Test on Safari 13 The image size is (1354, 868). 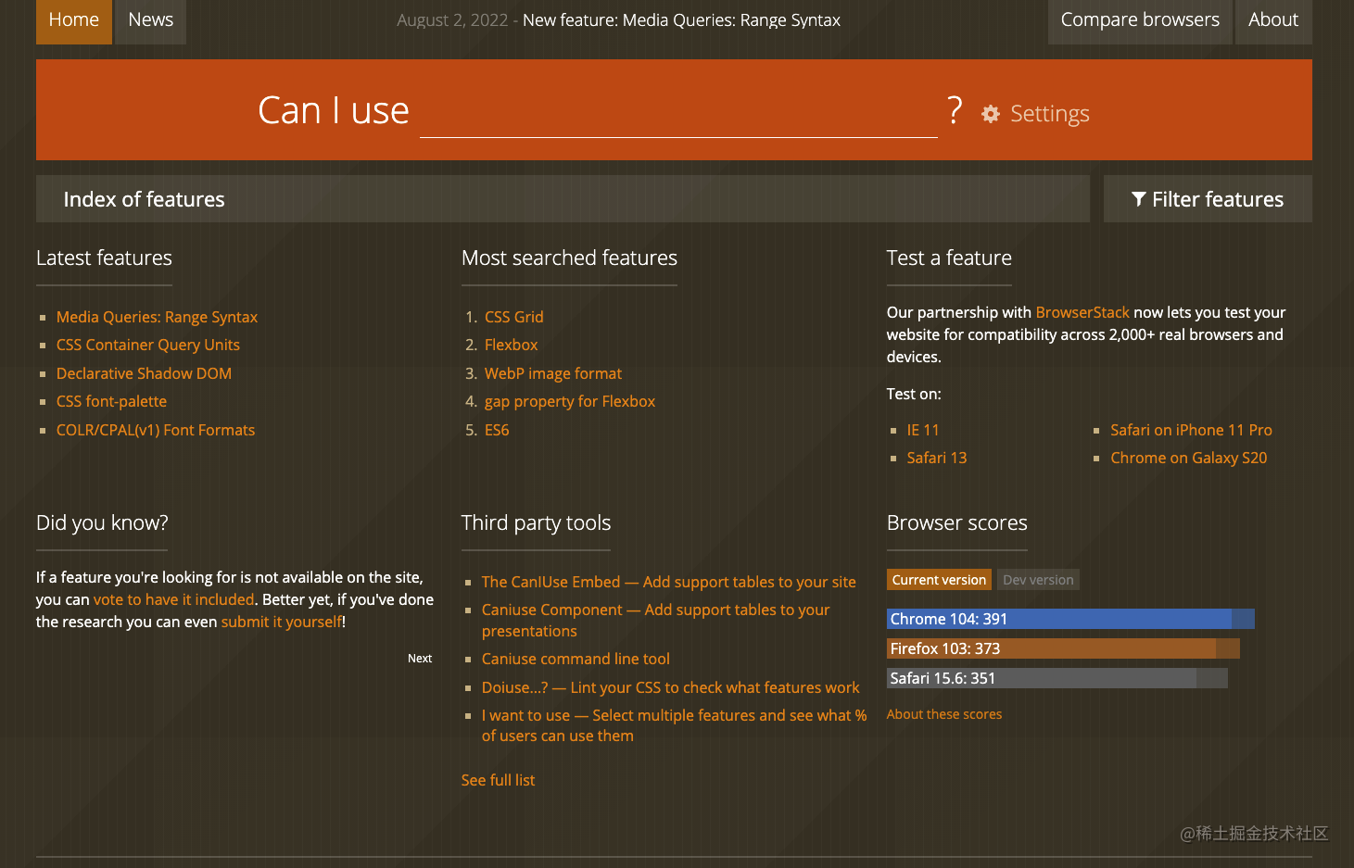937,458
